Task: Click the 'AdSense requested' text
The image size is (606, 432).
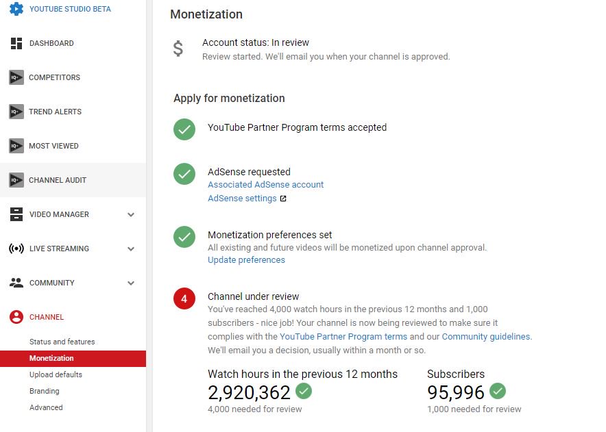Action: [x=249, y=172]
